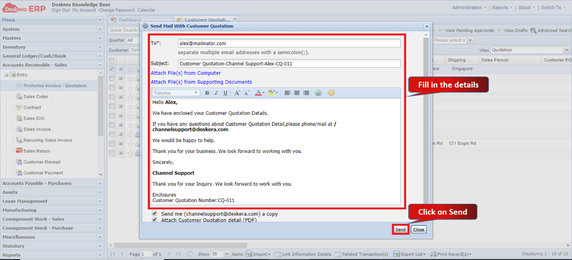Viewport: 572px width, 260px height.
Task: Toggle 'Attach Customer Quotation detail (PDF)' checkbox
Action: point(154,220)
